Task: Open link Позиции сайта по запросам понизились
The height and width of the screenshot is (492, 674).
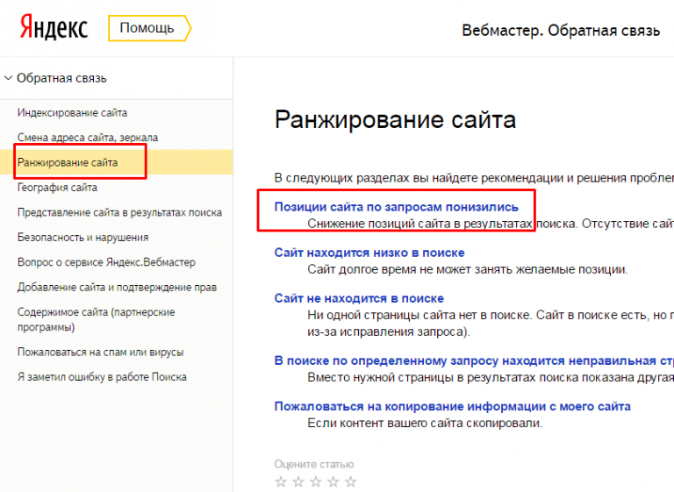Action: point(396,207)
